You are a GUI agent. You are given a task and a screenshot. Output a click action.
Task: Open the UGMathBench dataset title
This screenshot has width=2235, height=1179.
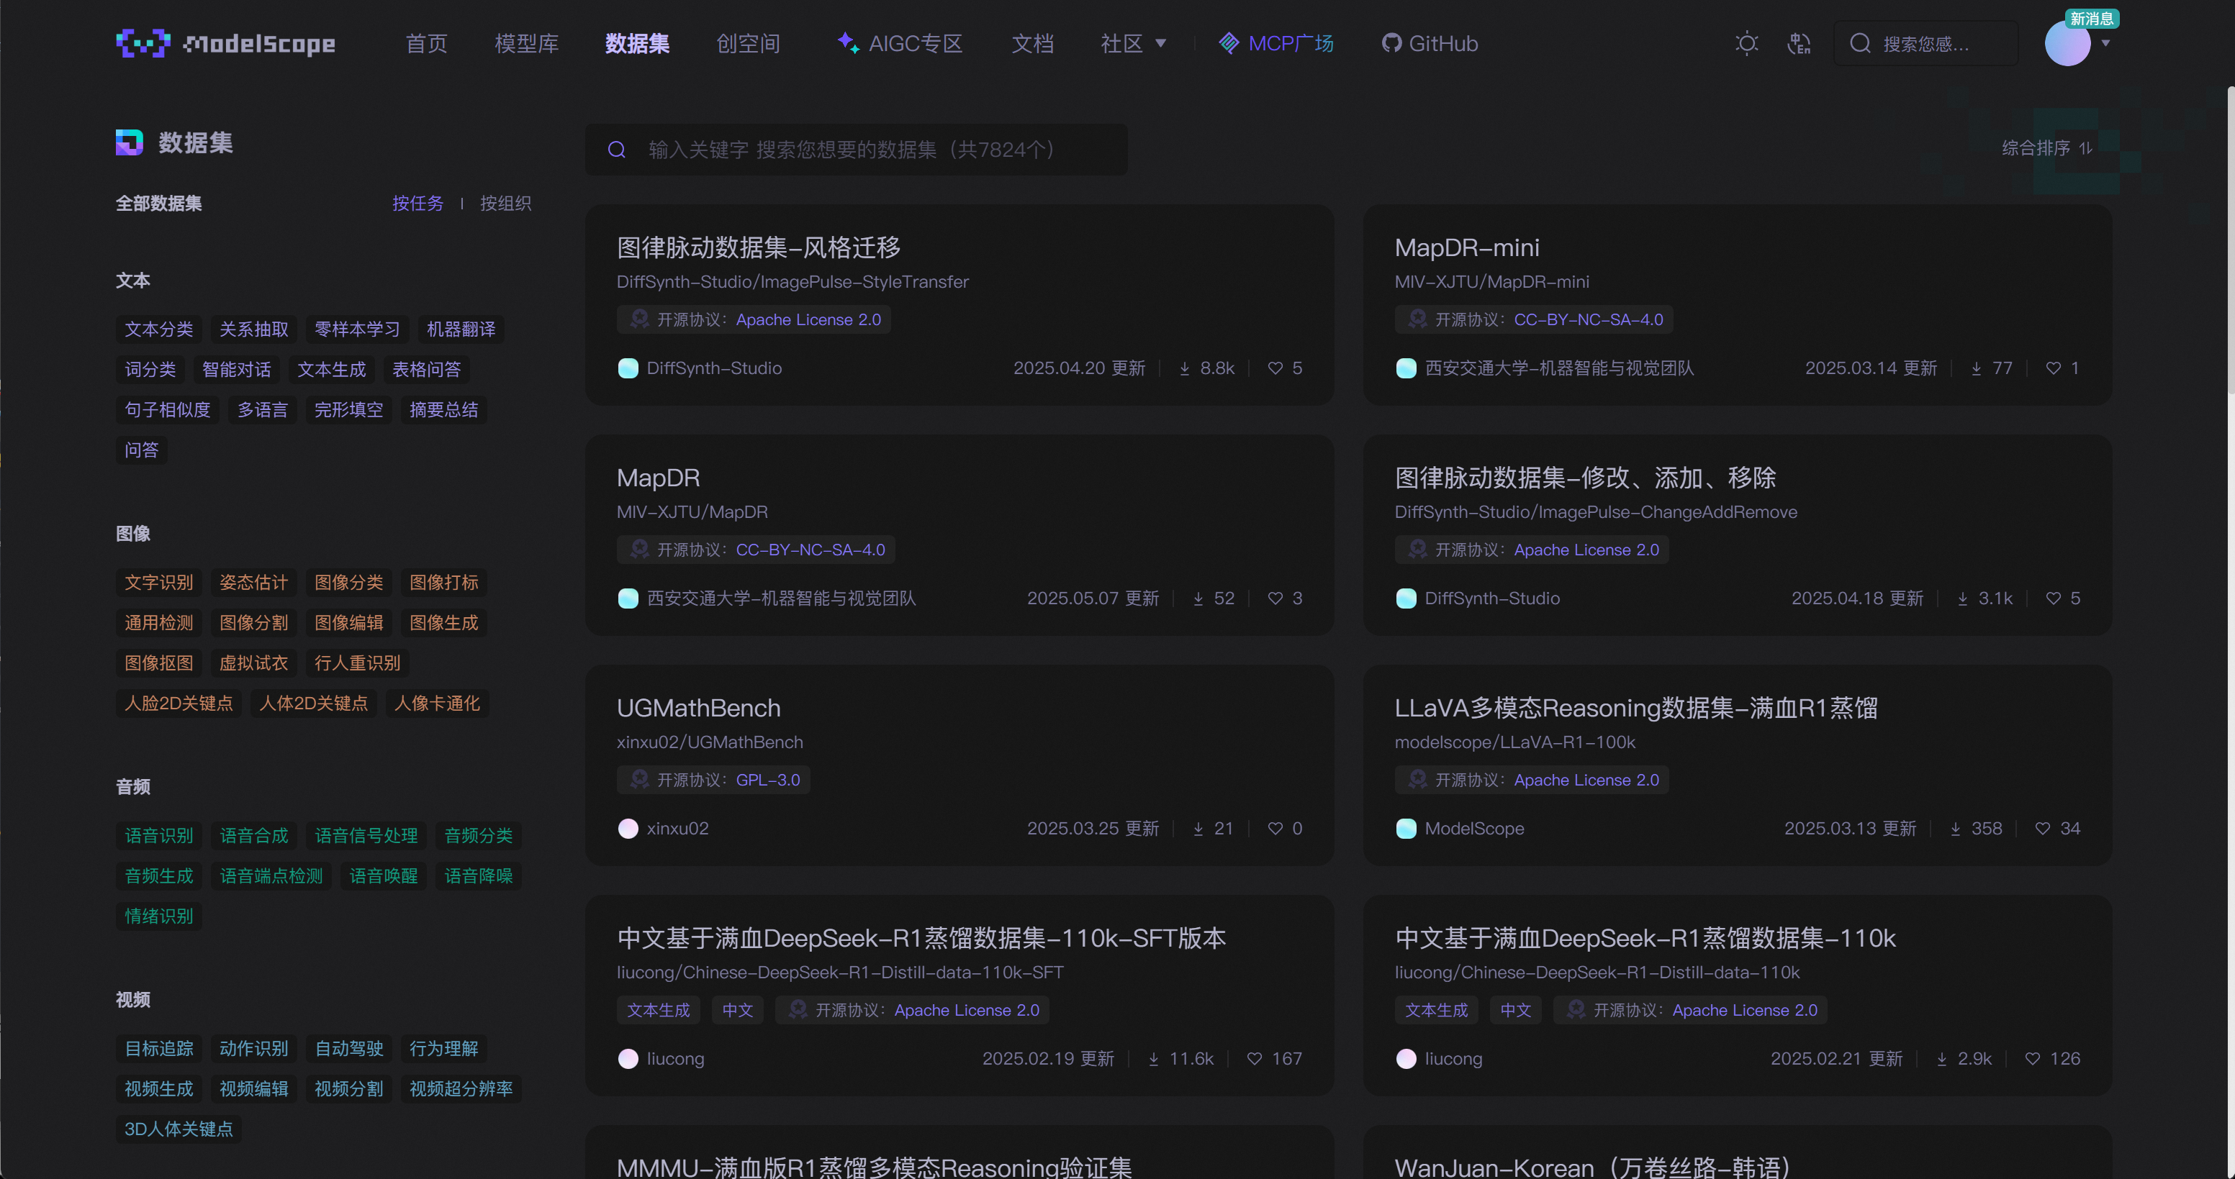pos(698,709)
